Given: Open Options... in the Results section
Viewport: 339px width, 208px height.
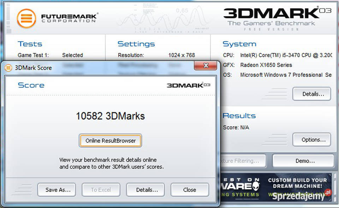Looking at the screenshot, I should point(312,140).
